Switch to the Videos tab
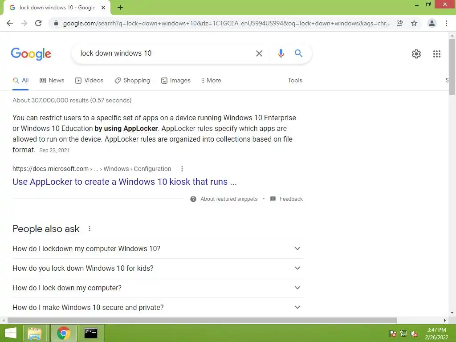This screenshot has width=456, height=342. 89,81
